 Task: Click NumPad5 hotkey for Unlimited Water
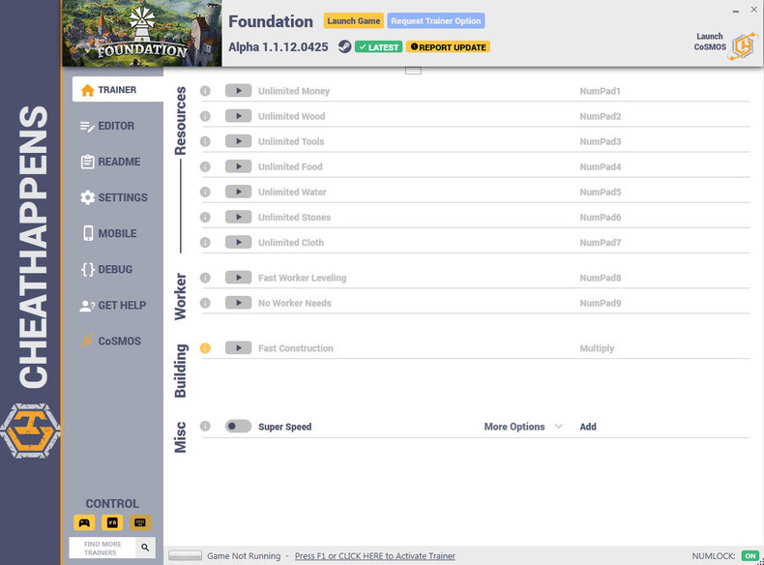[x=601, y=193]
